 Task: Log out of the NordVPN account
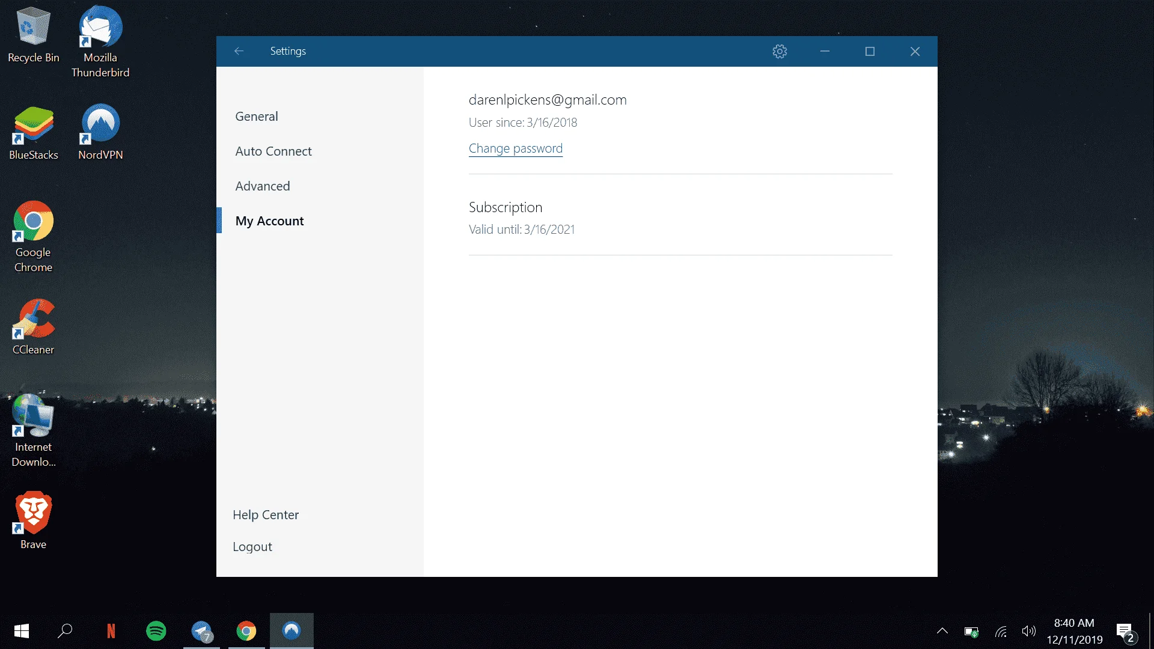[x=252, y=547]
